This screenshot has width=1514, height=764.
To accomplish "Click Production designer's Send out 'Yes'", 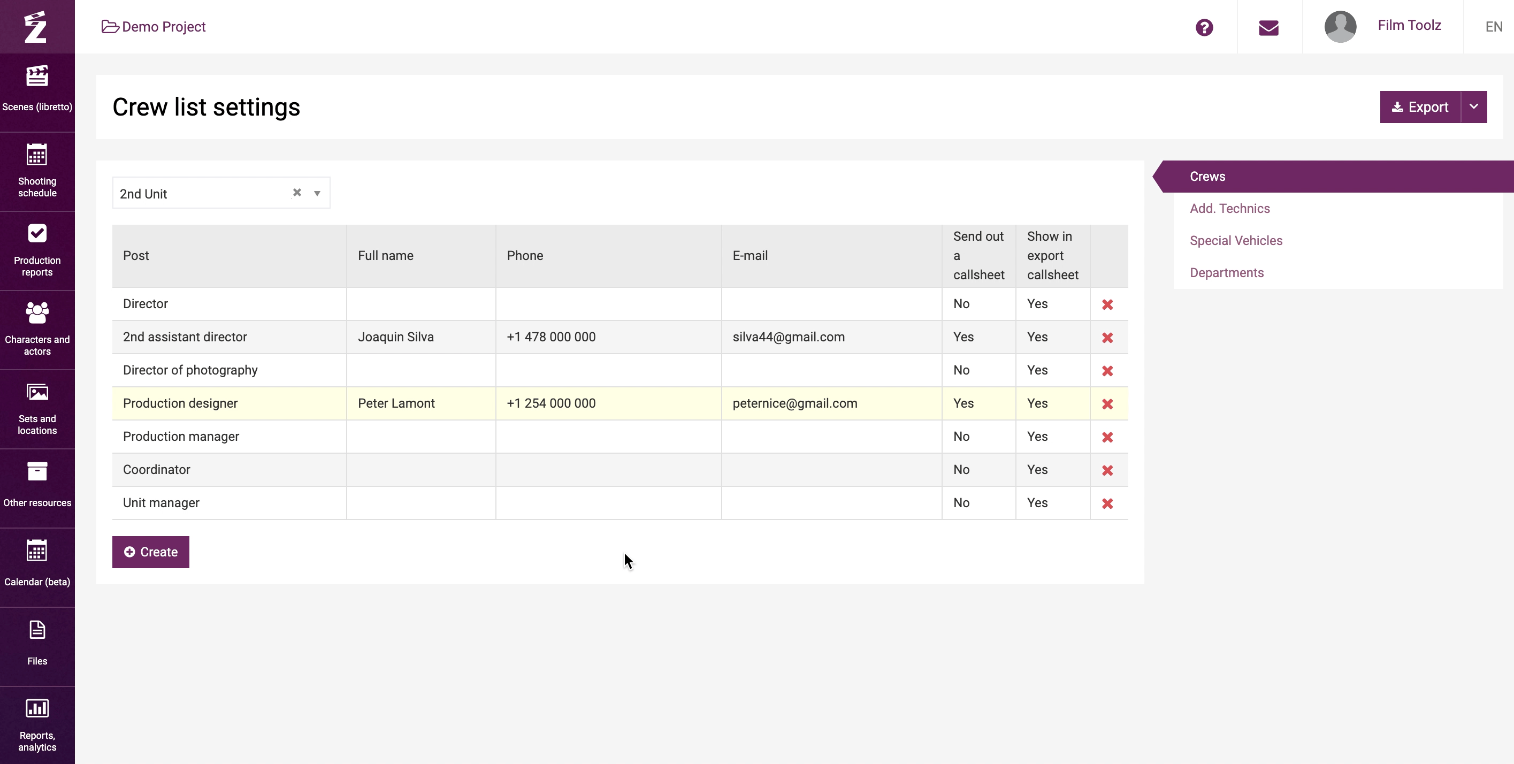I will (964, 403).
